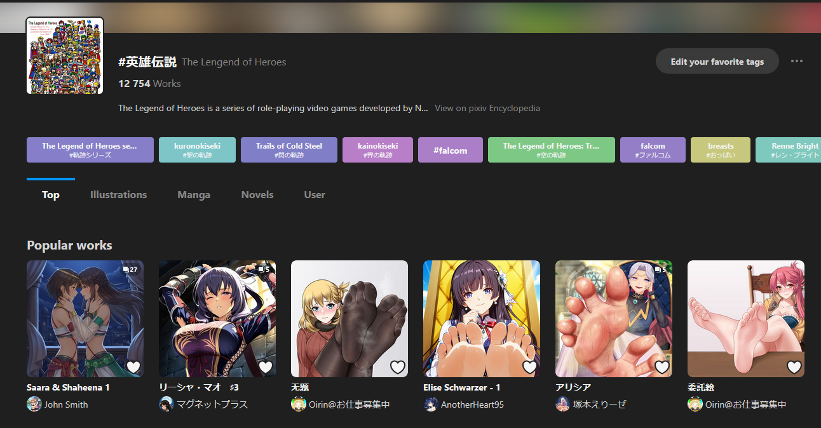Open the Elise Schwarzer - 1 title link
Viewport: 821px width, 428px height.
(462, 387)
